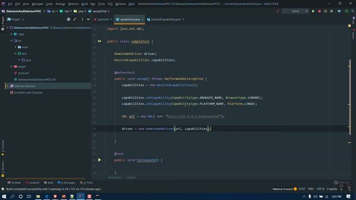This screenshot has height=200, width=356.
Task: Click locate file target icon in Project panel
Action: pyautogui.click(x=68, y=19)
